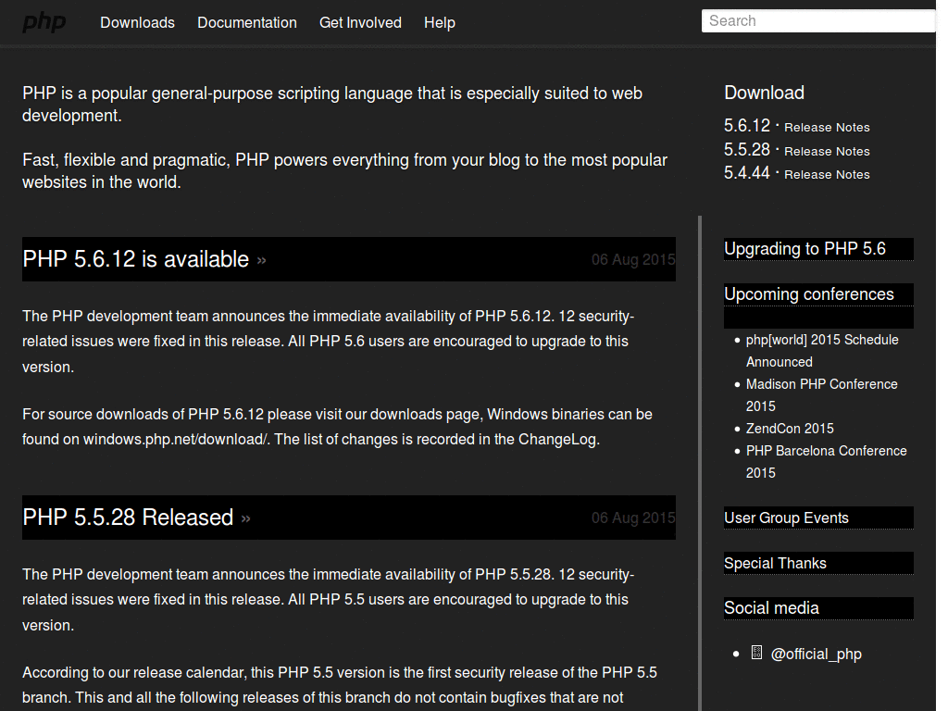Visit the PHP Barcelona Conference 2015 page

point(827,461)
